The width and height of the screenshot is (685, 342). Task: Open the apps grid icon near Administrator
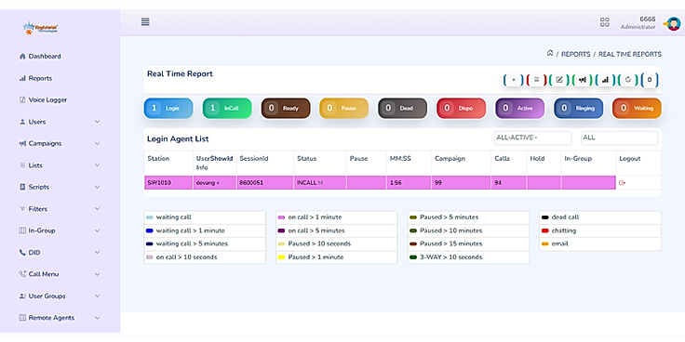click(x=605, y=22)
